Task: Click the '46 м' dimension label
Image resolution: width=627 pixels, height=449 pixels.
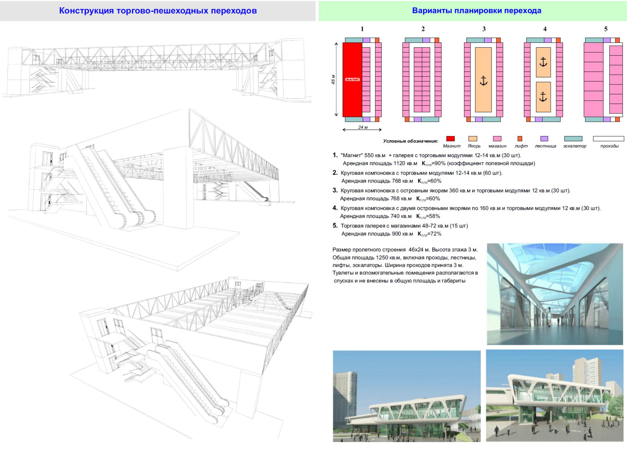Action: (333, 79)
